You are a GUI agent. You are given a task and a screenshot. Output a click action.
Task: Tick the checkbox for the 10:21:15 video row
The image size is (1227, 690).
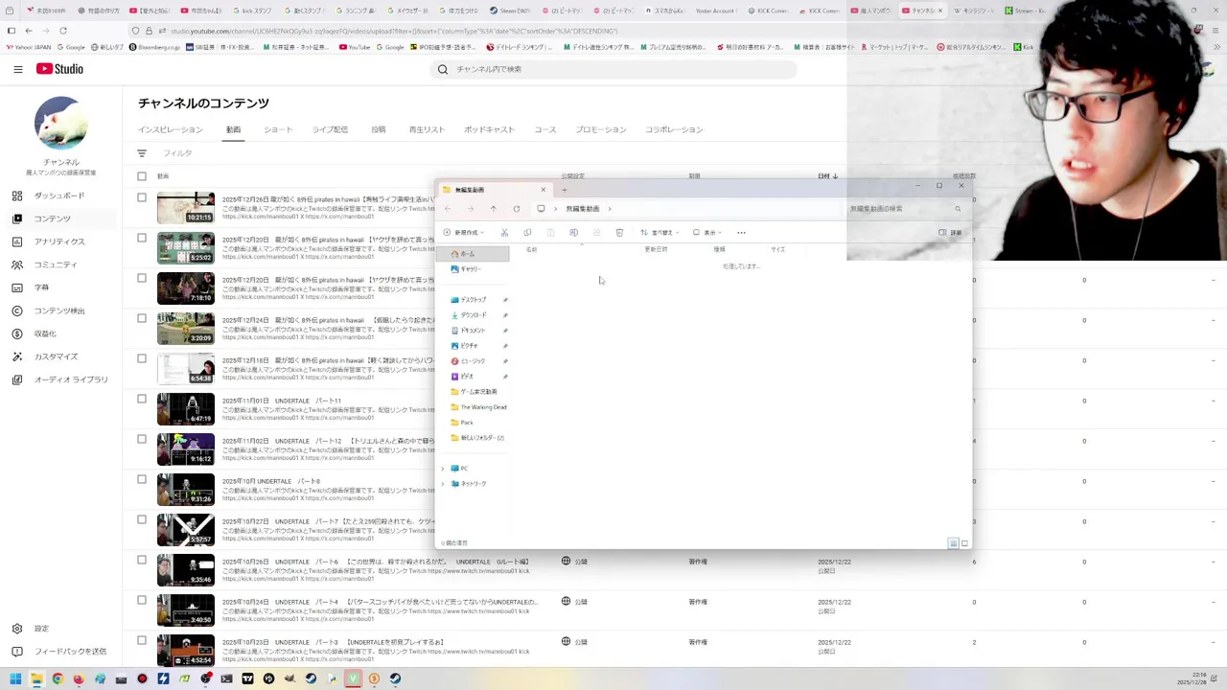coord(142,197)
